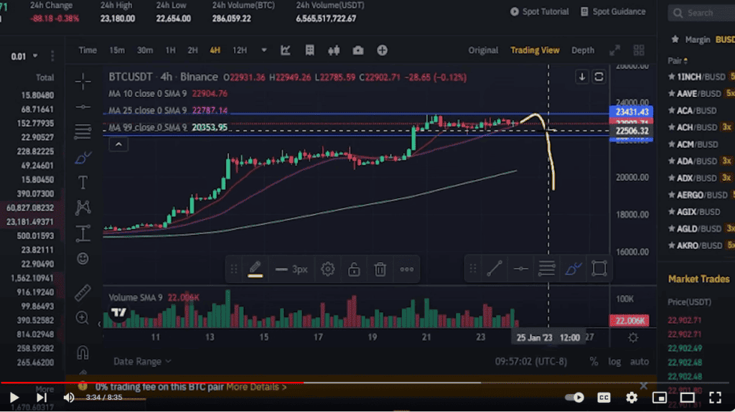This screenshot has width=735, height=412.
Task: Open chart axis settings gear
Action: click(x=633, y=337)
